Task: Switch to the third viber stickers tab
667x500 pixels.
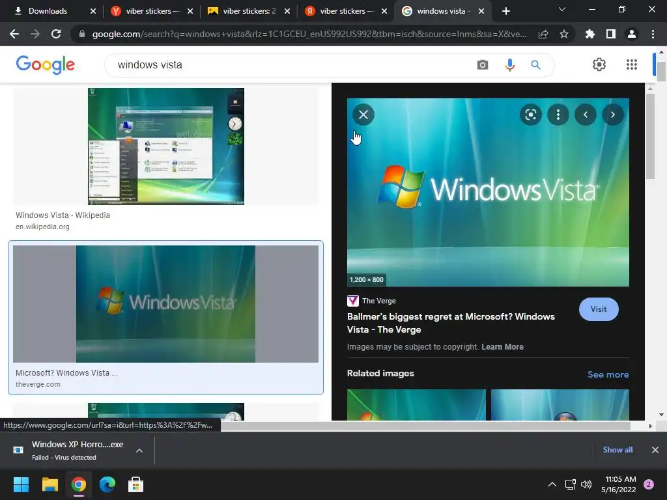Action: [342, 11]
